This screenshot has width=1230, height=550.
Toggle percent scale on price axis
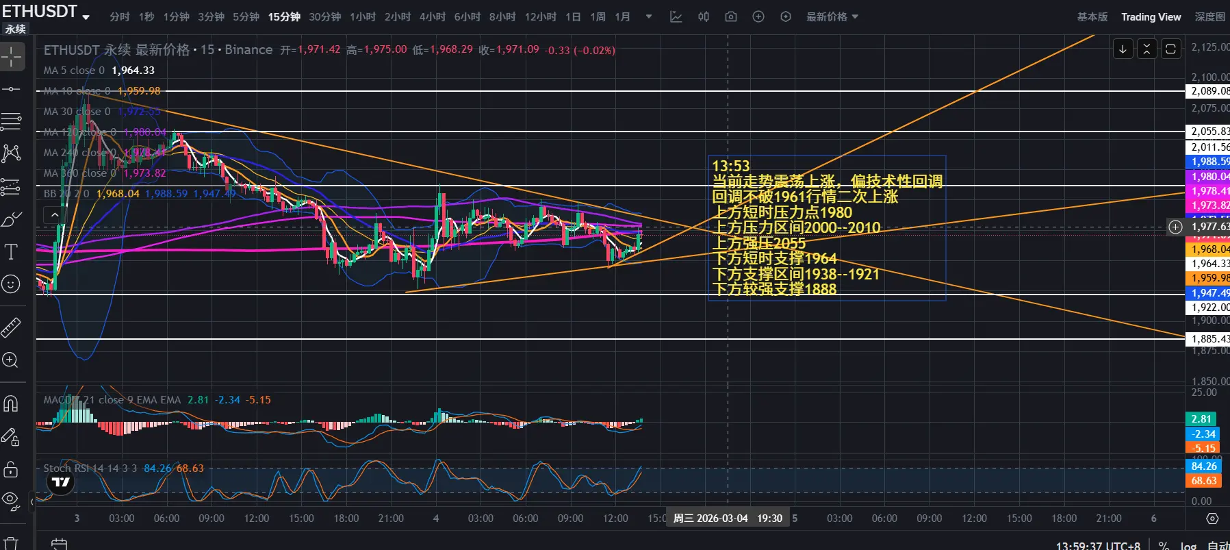[x=1164, y=545]
